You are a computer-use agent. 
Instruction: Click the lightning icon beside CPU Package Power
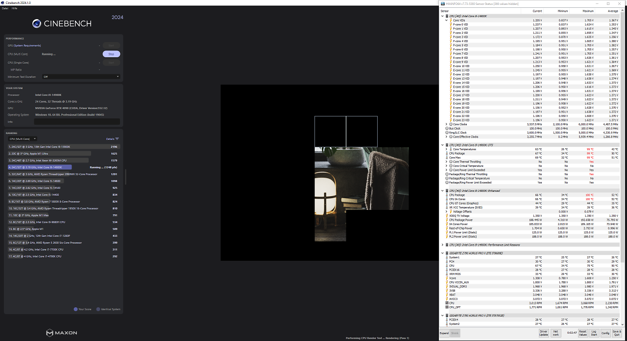pos(447,220)
